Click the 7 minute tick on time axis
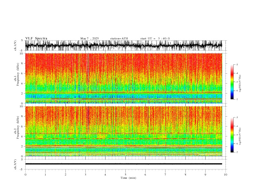The width and height of the screenshot is (254, 196). [x=165, y=175]
